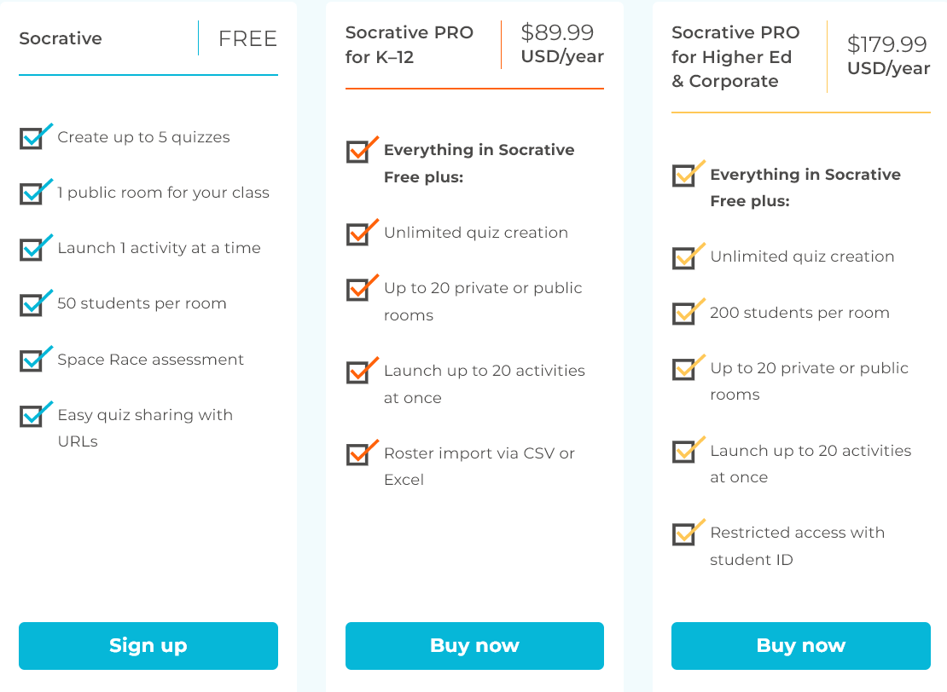947x692 pixels.
Task: Click Buy now for Socrative PRO K–12
Action: (x=474, y=645)
